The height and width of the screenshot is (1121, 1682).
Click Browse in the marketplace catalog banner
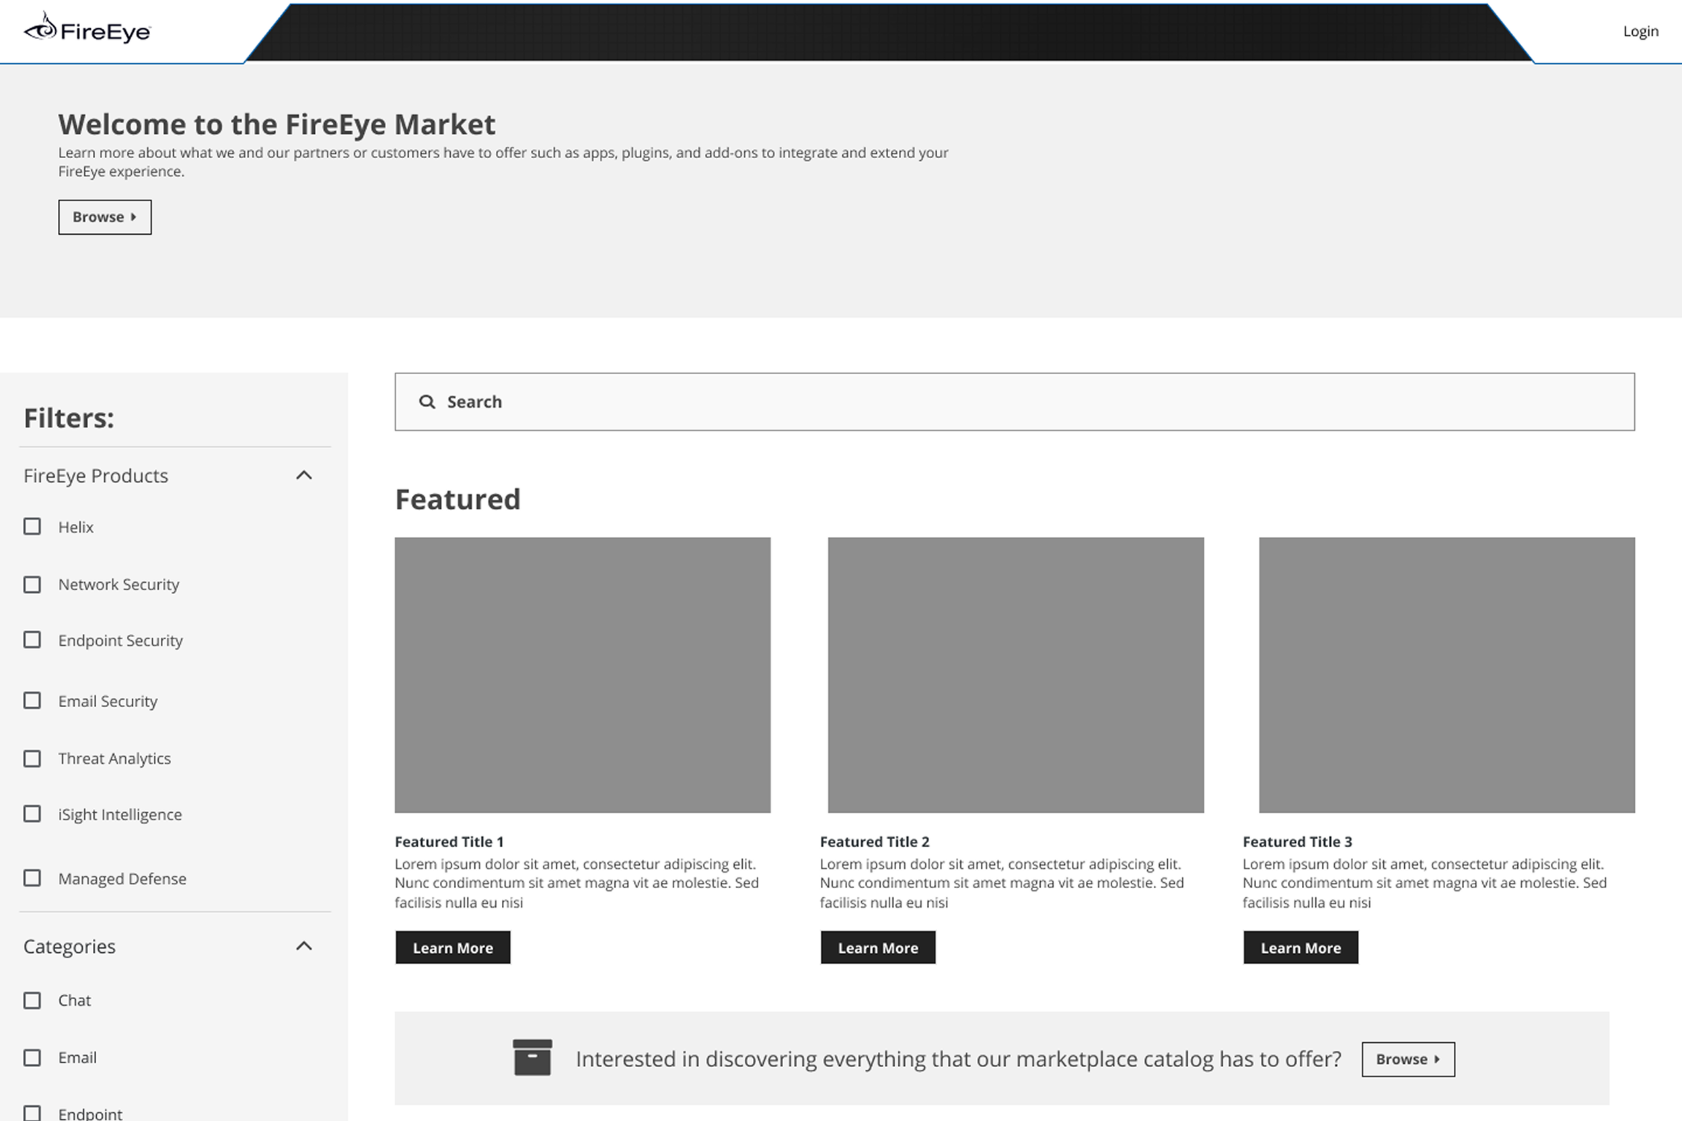point(1407,1059)
